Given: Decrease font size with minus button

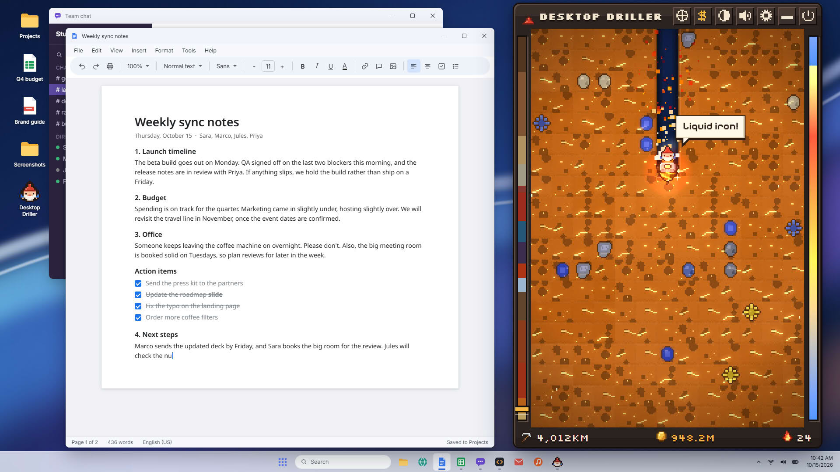Looking at the screenshot, I should 254,66.
